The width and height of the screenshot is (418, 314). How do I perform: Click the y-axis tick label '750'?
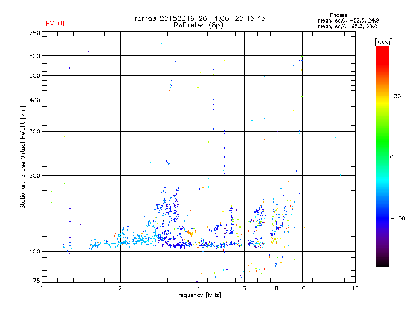coord(34,33)
